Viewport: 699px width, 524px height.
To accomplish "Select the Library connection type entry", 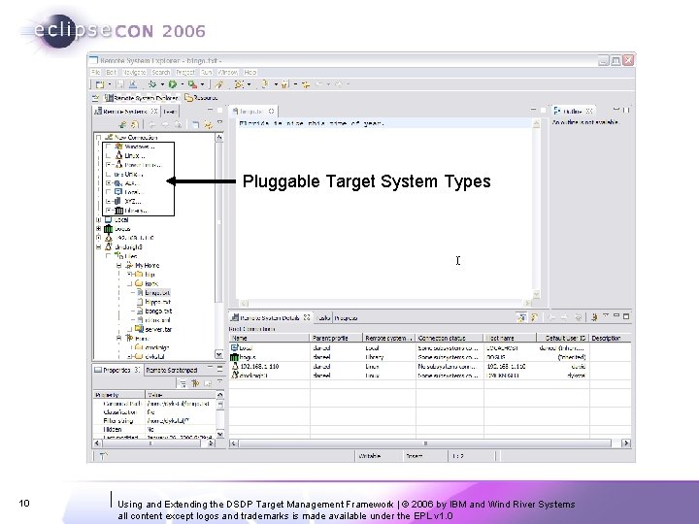I will (131, 211).
